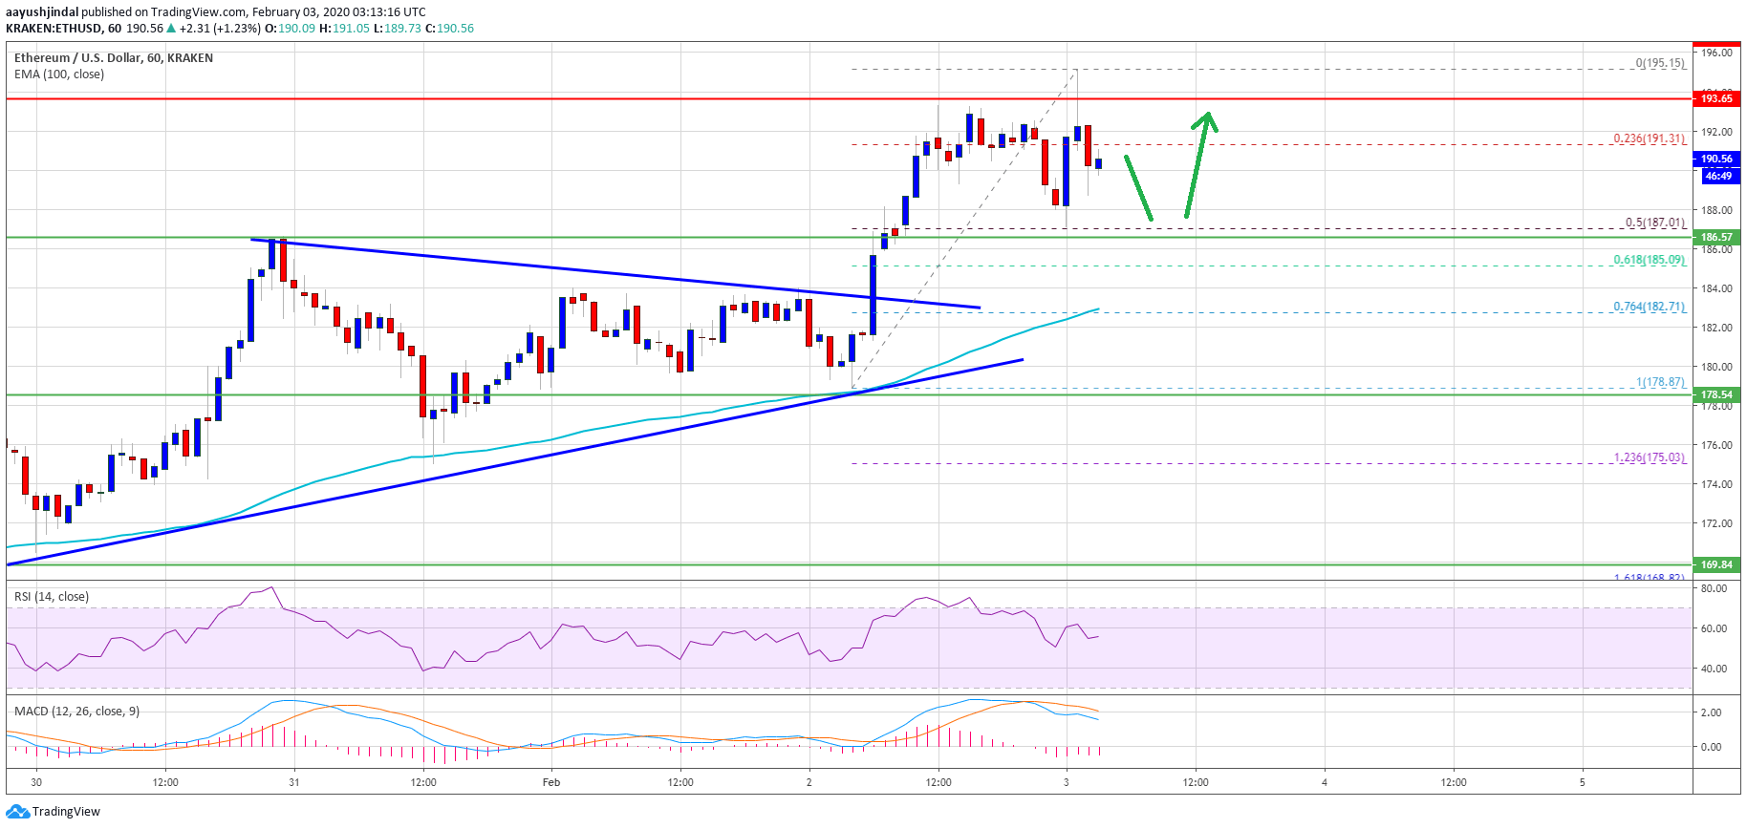Click the 46:49 candle countdown label

point(1718,176)
